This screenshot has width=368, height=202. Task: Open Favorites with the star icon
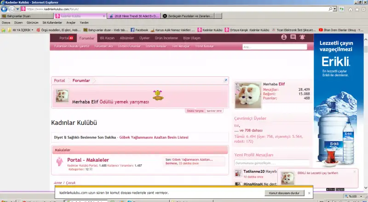[x=357, y=10]
